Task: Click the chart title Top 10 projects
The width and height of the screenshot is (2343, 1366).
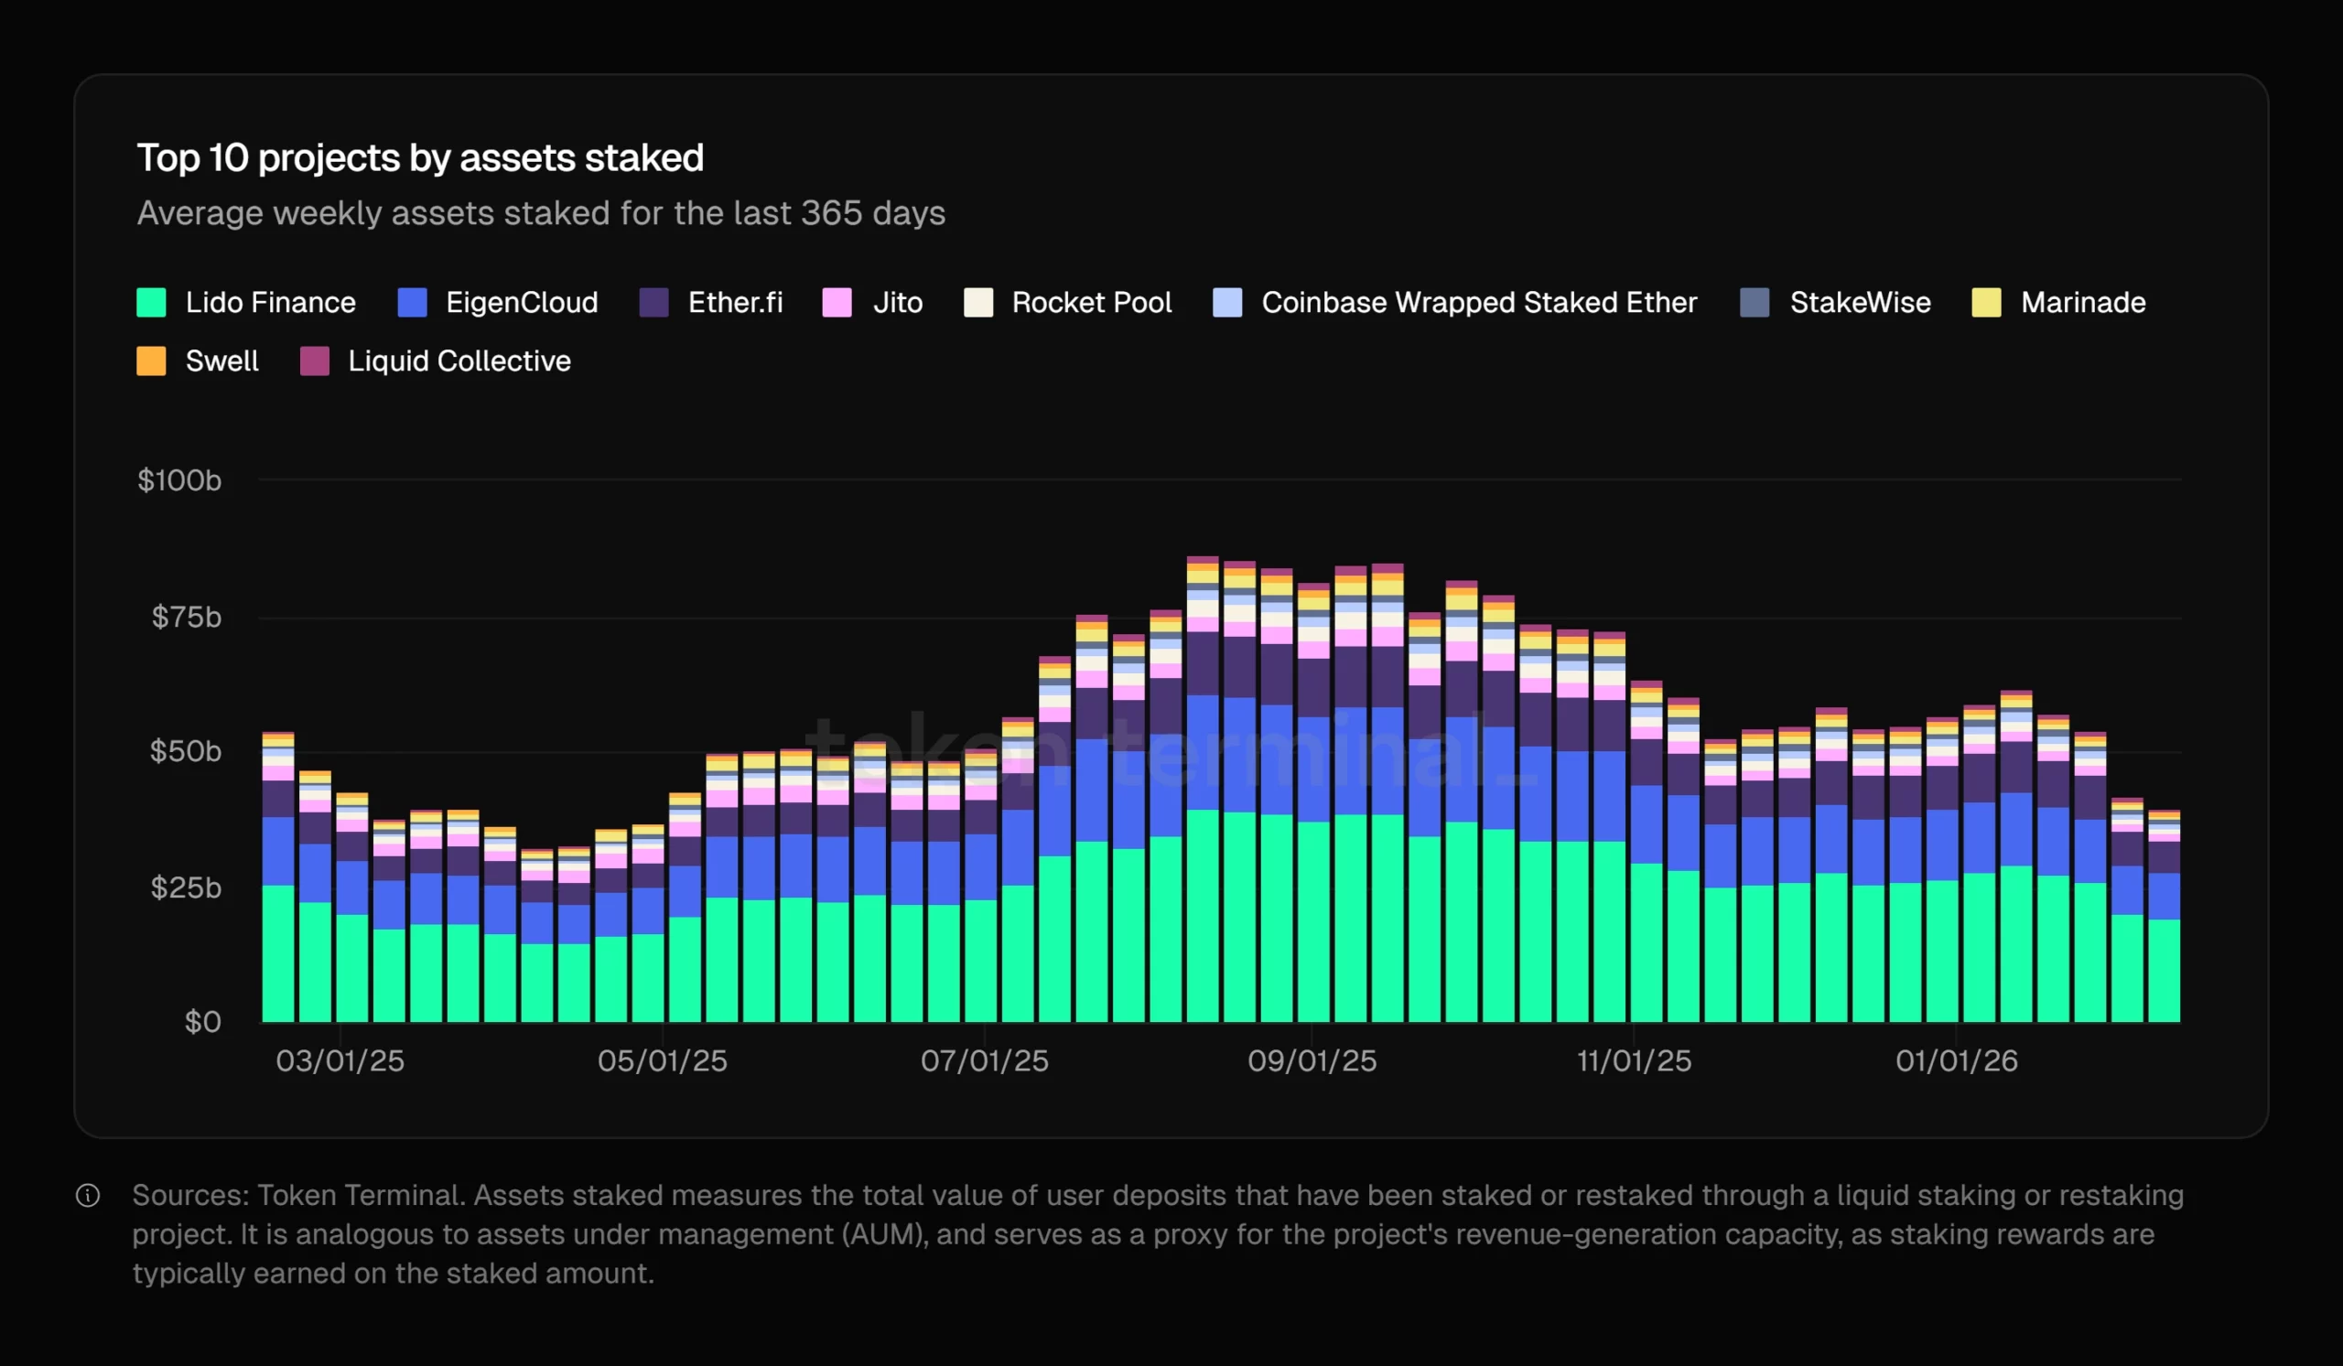Action: [x=419, y=158]
